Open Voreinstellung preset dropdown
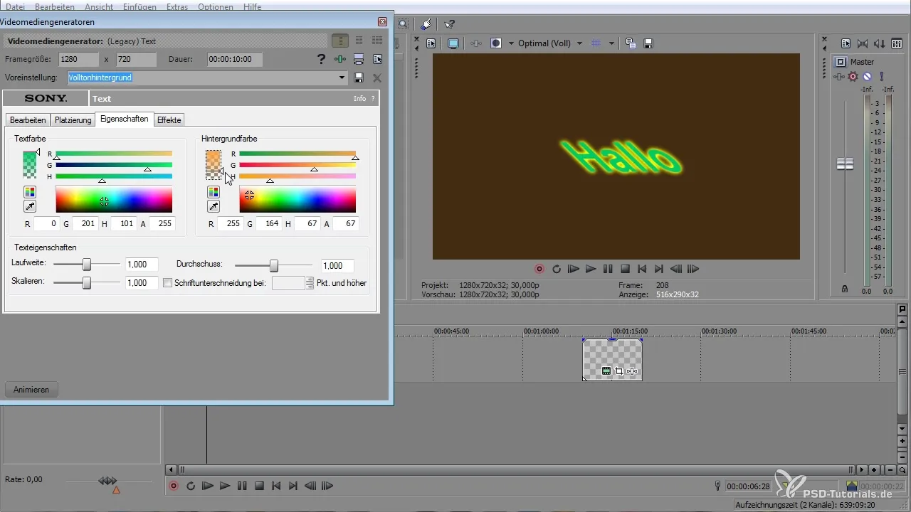Viewport: 911px width, 512px height. click(x=342, y=78)
